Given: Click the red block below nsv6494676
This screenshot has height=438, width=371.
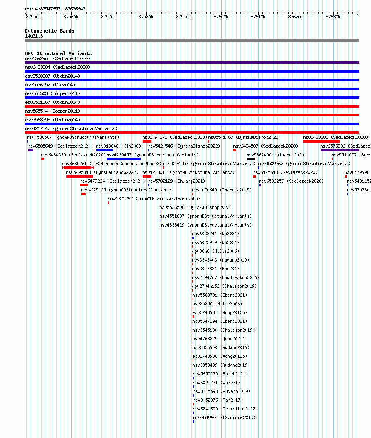Looking at the screenshot, I should coord(147,142).
